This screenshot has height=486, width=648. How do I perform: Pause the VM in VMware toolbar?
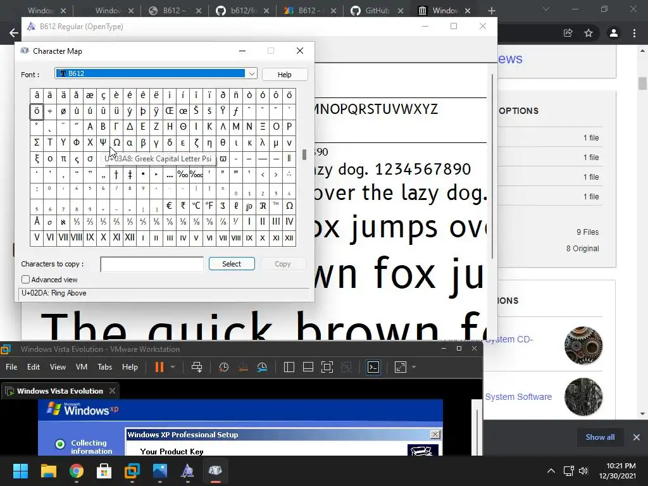pos(159,367)
